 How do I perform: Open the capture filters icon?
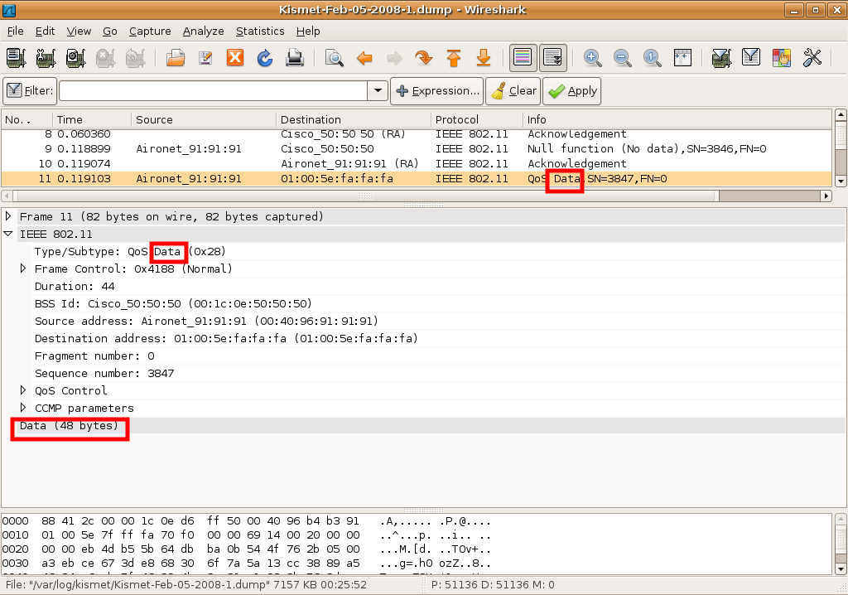click(x=721, y=57)
